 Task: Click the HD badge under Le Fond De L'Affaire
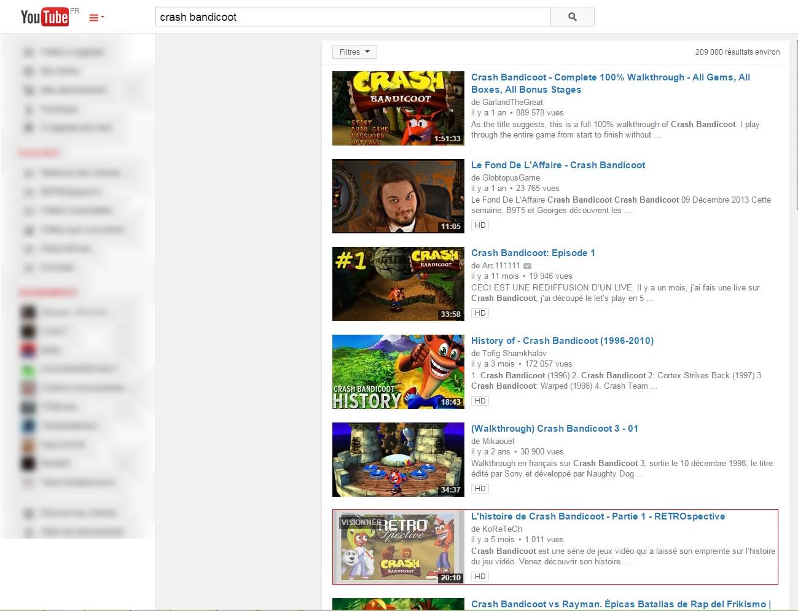tap(480, 225)
